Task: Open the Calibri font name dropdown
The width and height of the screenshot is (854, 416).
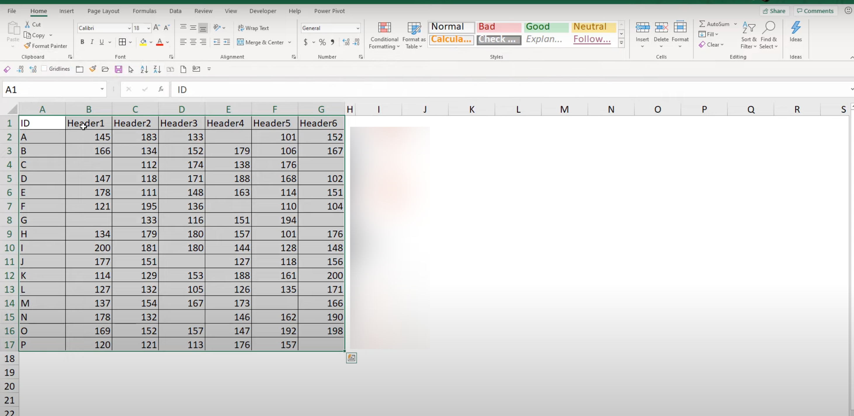Action: point(129,28)
